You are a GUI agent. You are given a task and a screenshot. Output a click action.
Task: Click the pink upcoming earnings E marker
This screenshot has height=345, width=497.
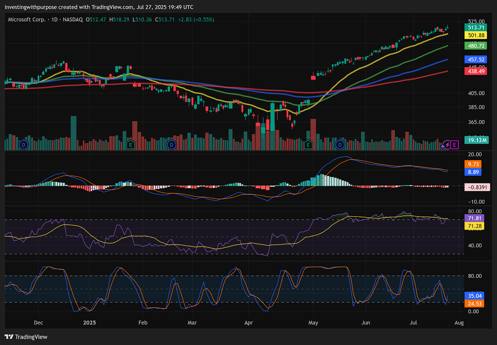[x=454, y=145]
